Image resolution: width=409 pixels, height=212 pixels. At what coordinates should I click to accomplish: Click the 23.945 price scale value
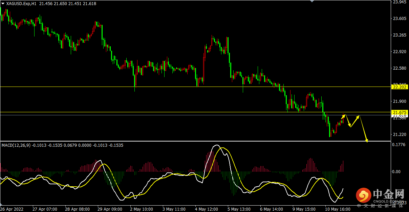[399, 2]
